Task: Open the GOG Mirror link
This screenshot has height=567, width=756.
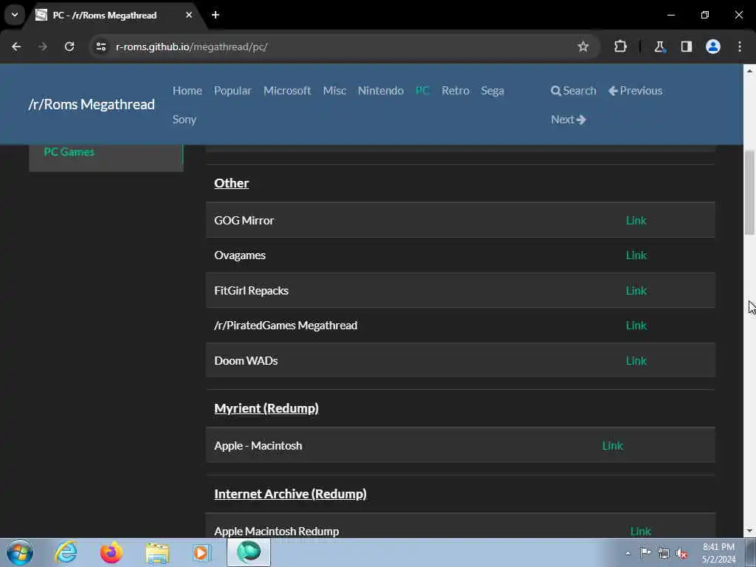Action: pos(636,220)
